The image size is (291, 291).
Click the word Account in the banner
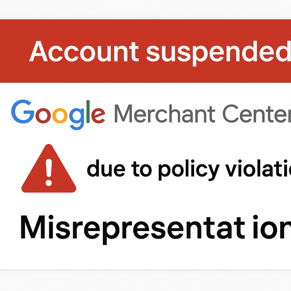coord(84,51)
